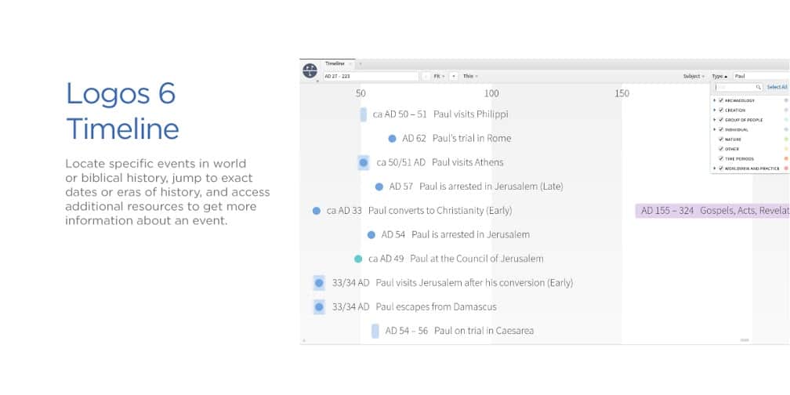Viewport: 790px width, 395px height.
Task: Click the Select All link
Action: [x=777, y=87]
